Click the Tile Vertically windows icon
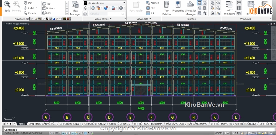276x135 pixels. pos(239,8)
